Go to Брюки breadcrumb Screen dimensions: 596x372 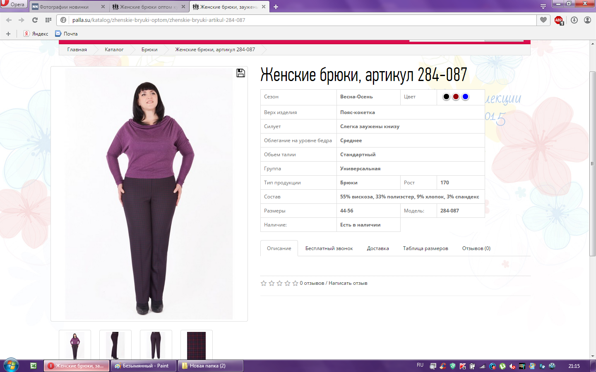pos(149,50)
